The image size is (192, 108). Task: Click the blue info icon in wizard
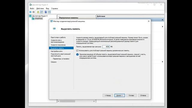(77, 54)
